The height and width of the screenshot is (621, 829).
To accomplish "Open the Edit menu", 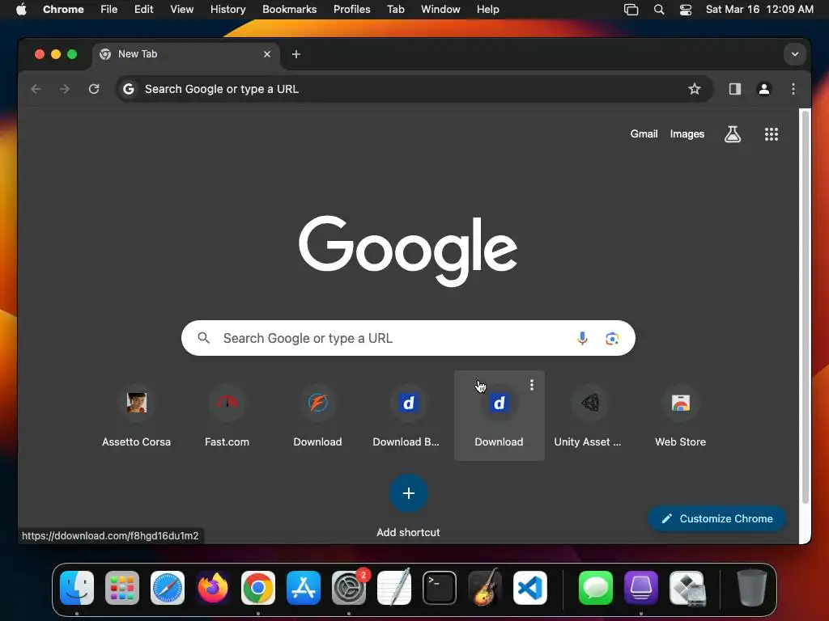I will click(144, 10).
